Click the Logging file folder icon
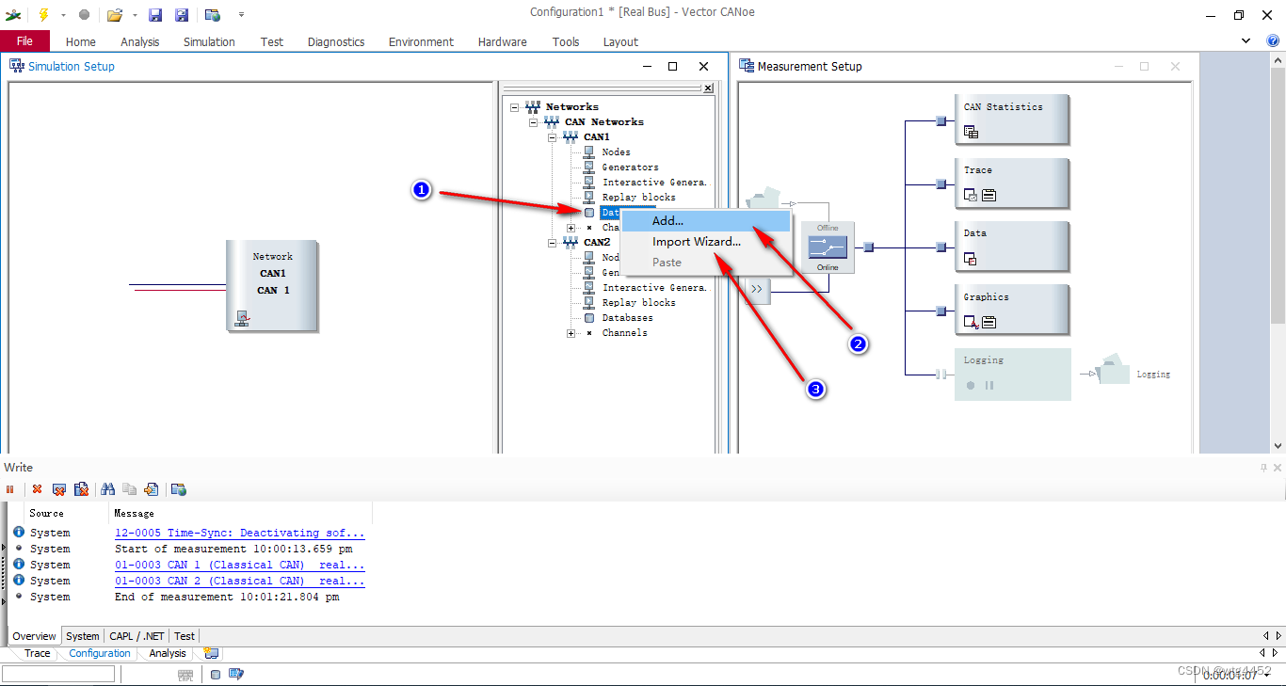Viewport: 1286px width, 686px height. pyautogui.click(x=1112, y=370)
